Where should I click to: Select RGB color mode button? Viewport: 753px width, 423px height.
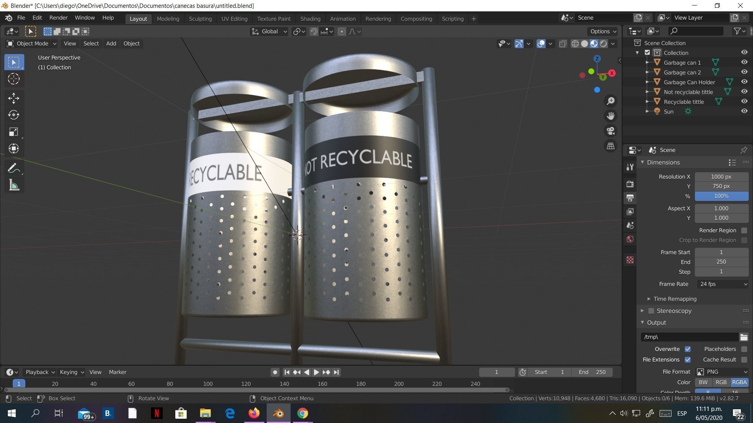click(x=721, y=382)
